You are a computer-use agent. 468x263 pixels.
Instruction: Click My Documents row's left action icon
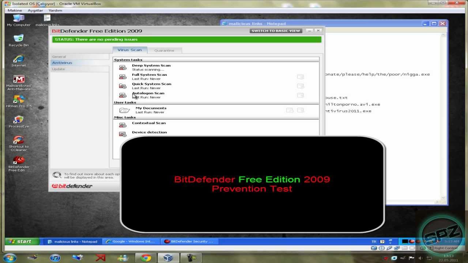pyautogui.click(x=290, y=110)
